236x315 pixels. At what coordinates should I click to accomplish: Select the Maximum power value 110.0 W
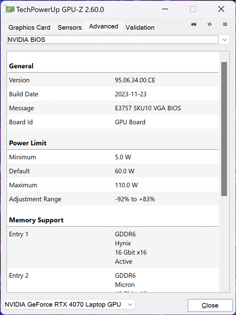[126, 185]
